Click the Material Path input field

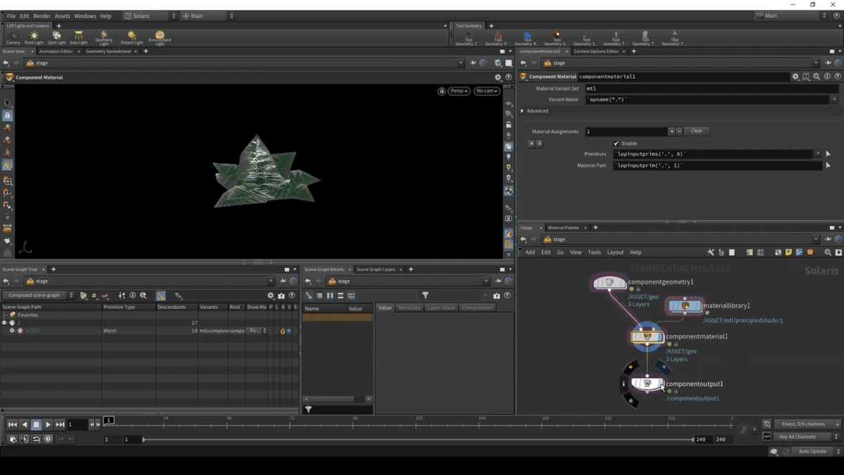(x=717, y=165)
